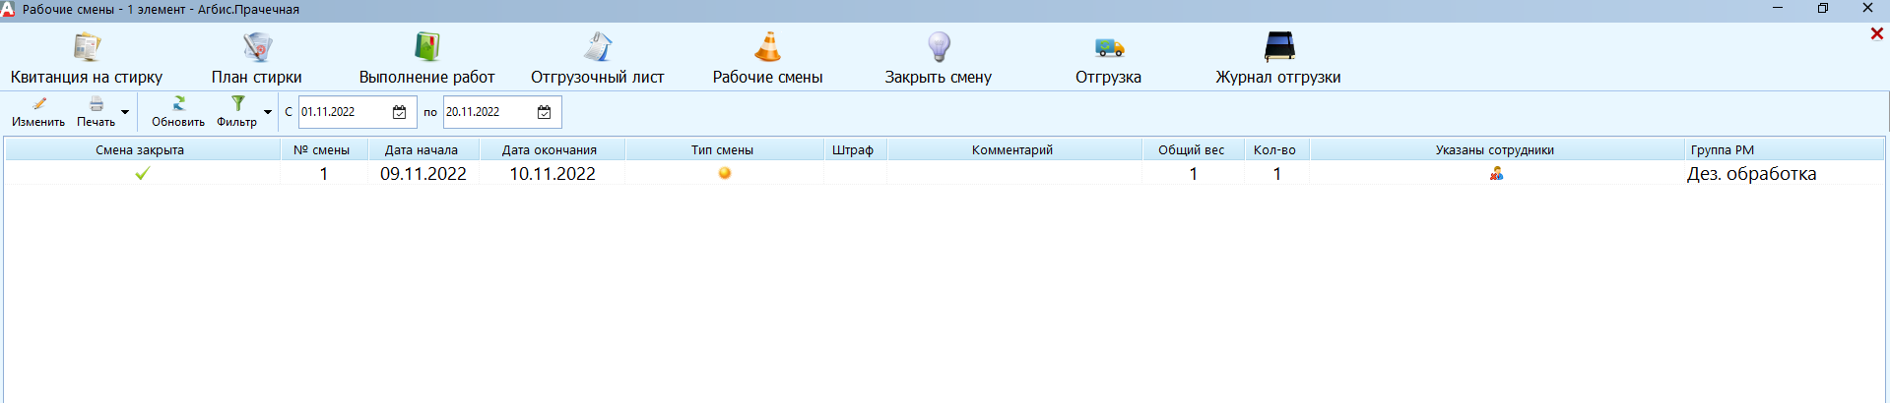Sort by Штраф column header
Viewport: 1890px width, 403px height.
tap(854, 149)
